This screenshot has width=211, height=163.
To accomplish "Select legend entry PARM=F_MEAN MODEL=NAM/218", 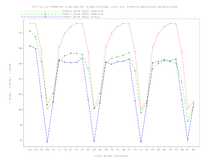I will pos(83,14).
